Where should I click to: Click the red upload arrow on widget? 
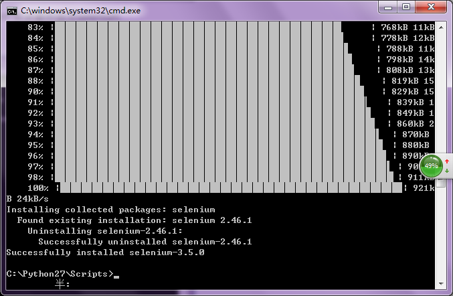point(446,161)
